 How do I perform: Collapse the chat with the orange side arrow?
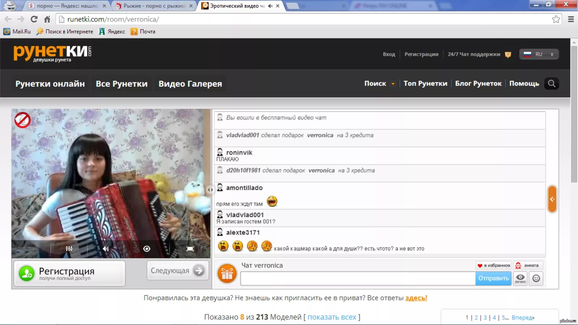tap(552, 199)
